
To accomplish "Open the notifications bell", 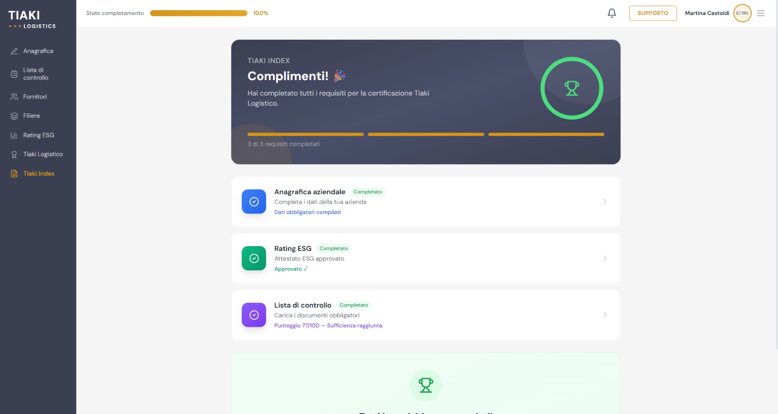I will pos(612,13).
